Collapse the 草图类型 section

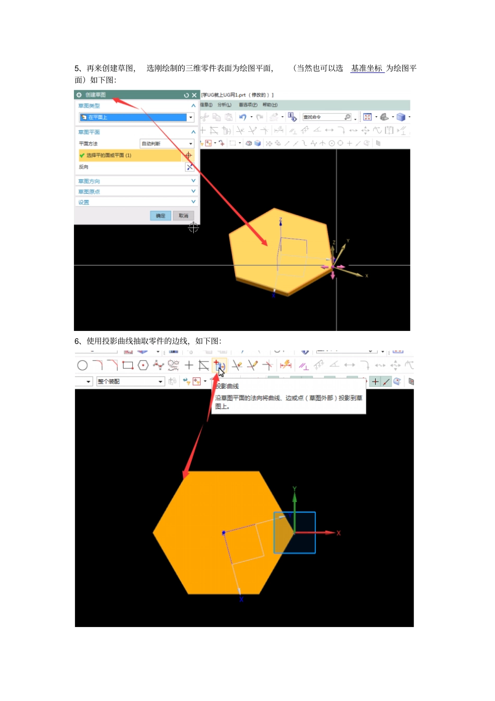[x=193, y=105]
